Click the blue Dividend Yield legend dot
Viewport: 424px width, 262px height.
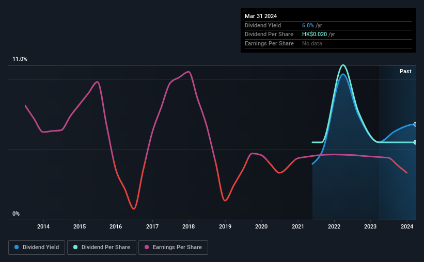(17, 248)
